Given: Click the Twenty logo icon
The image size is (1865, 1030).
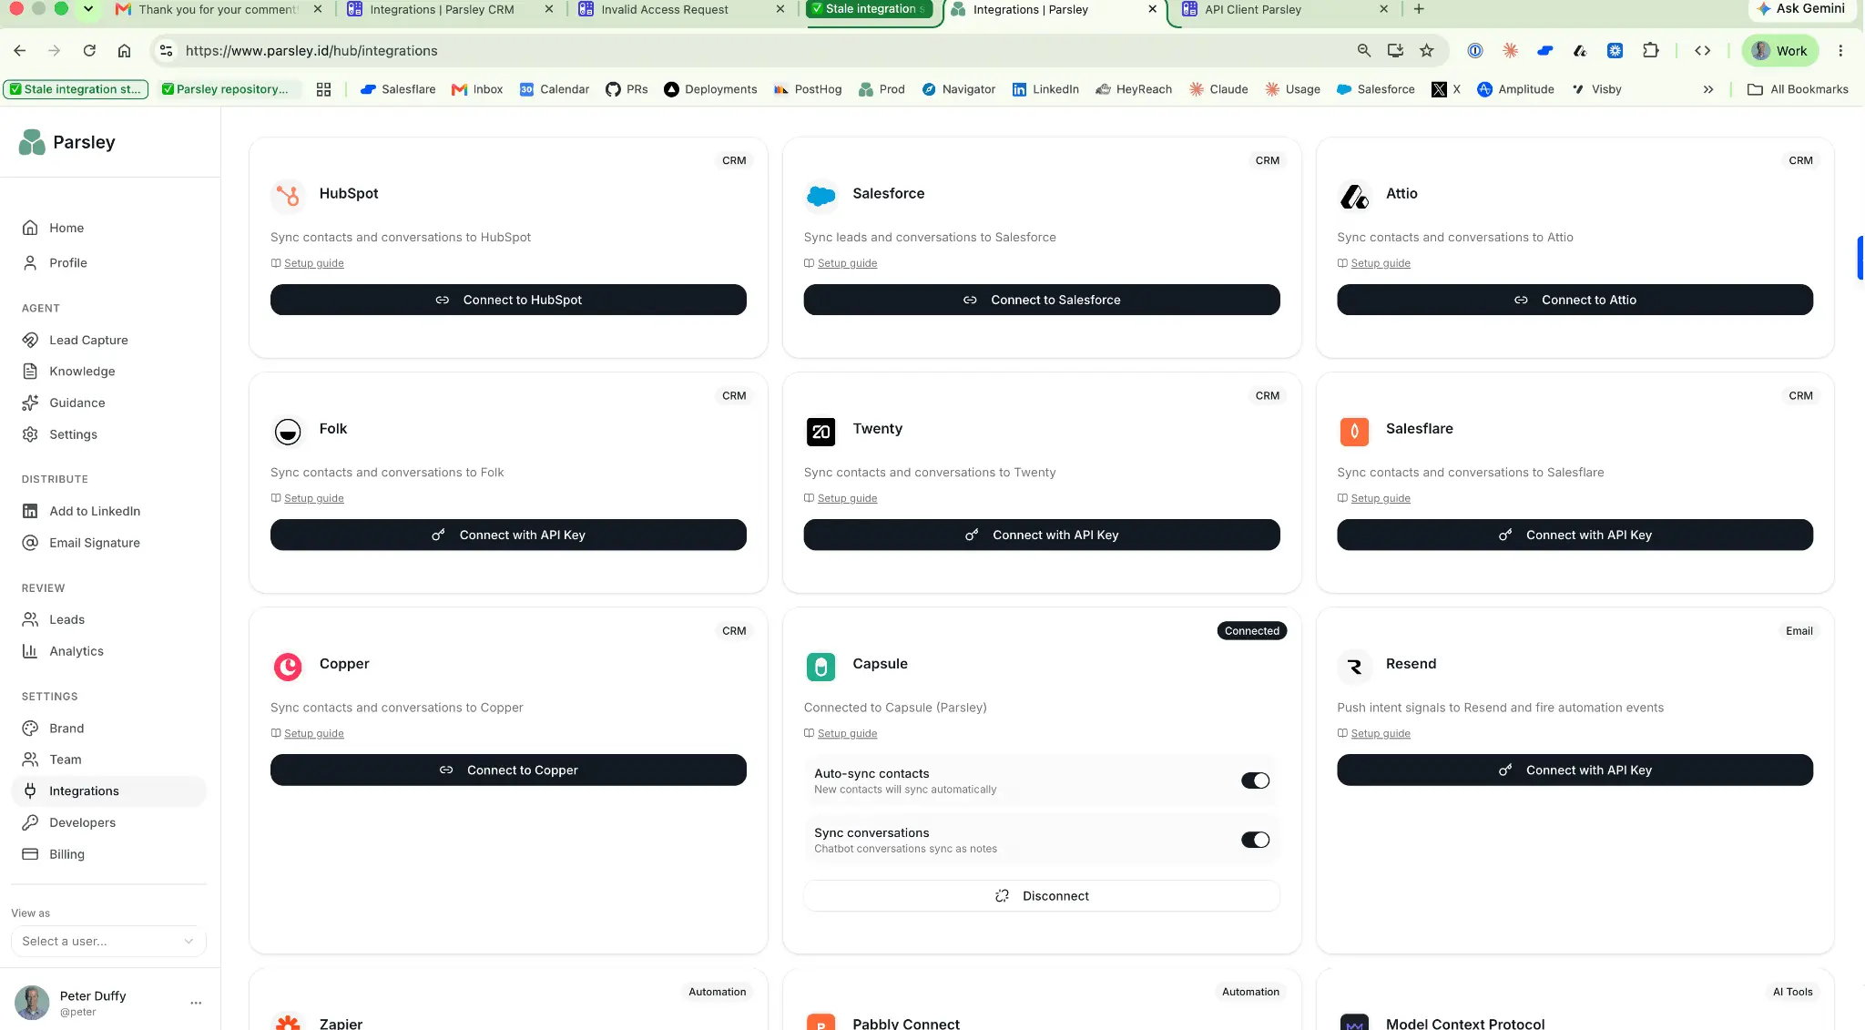Looking at the screenshot, I should click(820, 431).
